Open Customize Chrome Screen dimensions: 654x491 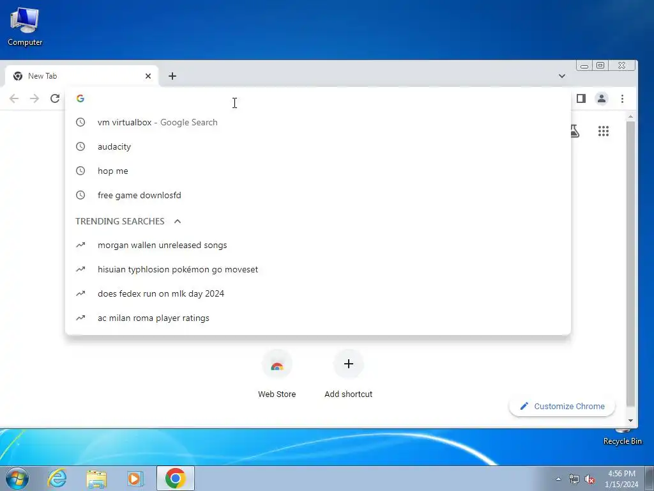click(x=562, y=406)
